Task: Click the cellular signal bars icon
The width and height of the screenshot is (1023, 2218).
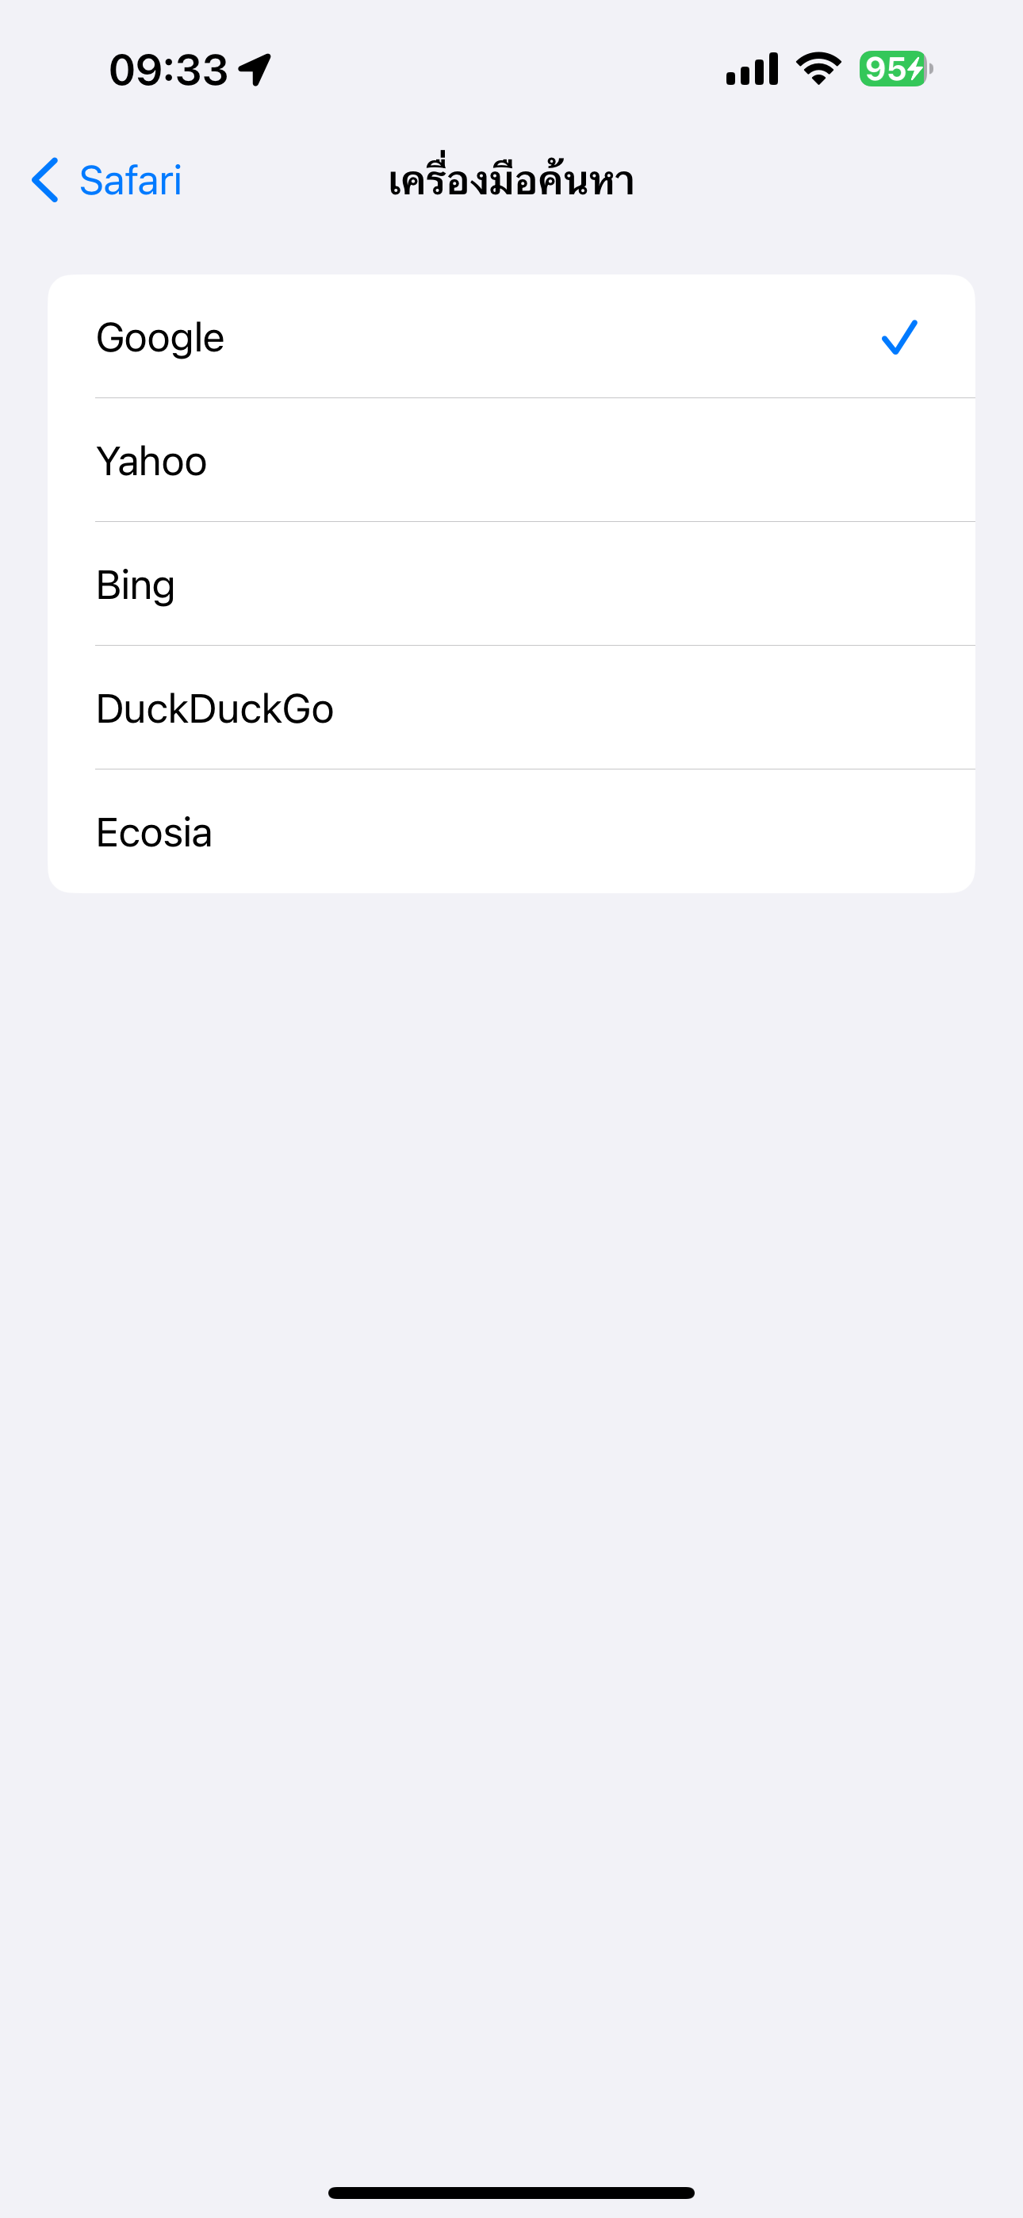Action: 752,69
